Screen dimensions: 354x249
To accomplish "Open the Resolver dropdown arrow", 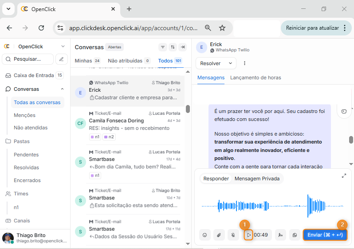I will (x=230, y=63).
